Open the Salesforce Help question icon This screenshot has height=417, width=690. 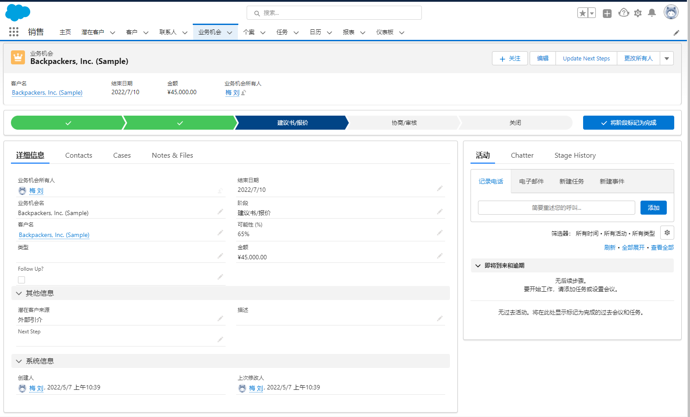[623, 13]
